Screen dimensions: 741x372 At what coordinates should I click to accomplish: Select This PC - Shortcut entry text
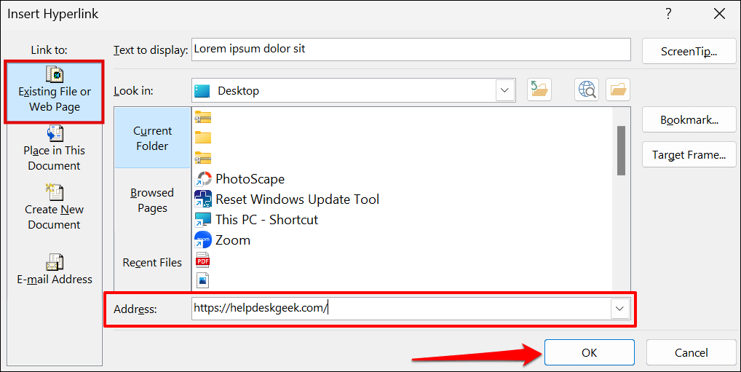[267, 220]
